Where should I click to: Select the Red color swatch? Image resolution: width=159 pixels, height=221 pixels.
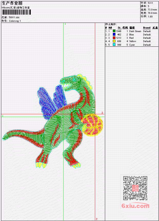(114, 38)
